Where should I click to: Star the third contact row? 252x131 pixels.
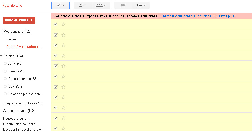pos(63,45)
